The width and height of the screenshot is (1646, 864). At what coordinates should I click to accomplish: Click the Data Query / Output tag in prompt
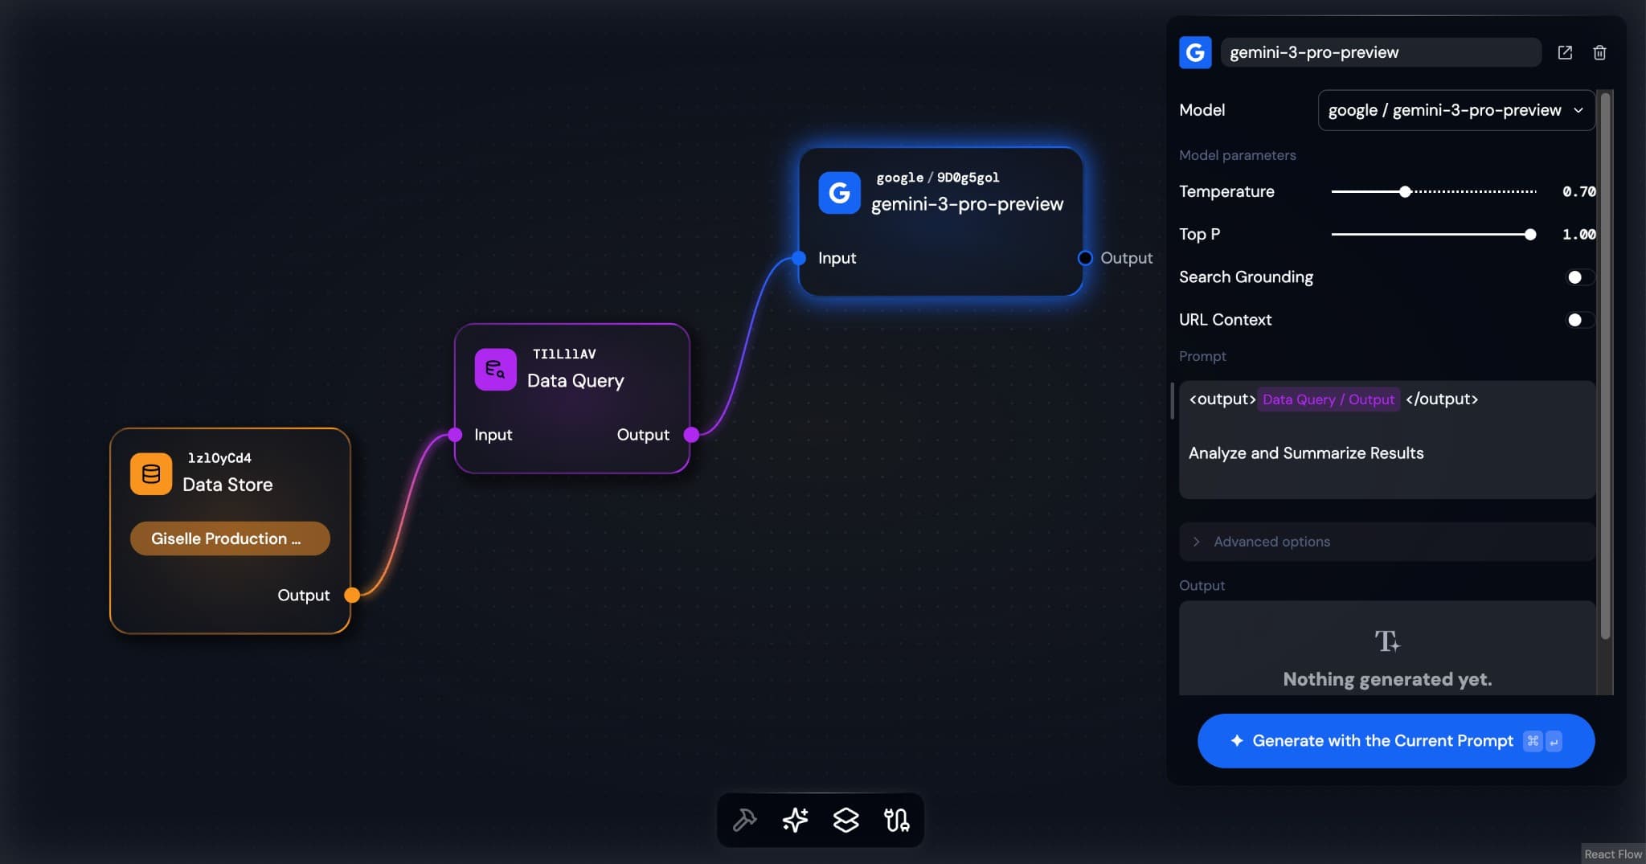click(1329, 399)
